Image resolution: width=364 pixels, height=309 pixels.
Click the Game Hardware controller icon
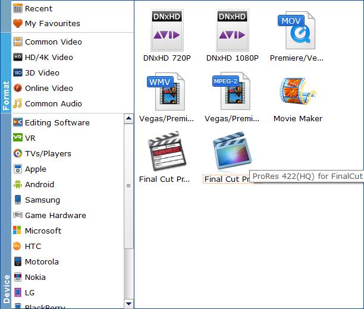tap(18, 215)
